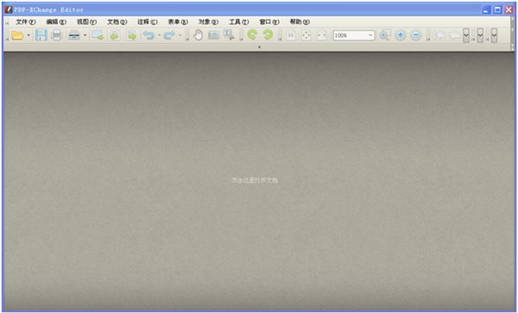
Task: Open the 窗口 (Window) menu
Action: (x=268, y=22)
